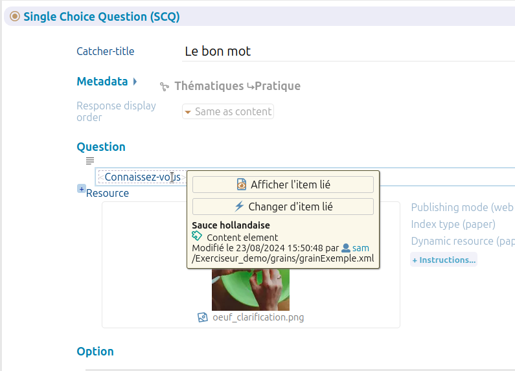515x371 pixels.
Task: Select the egg clarification image thumbnail
Action: point(251,289)
